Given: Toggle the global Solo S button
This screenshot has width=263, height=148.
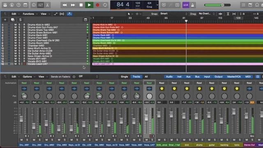Looking at the screenshot, I should pyautogui.click(x=20, y=20).
